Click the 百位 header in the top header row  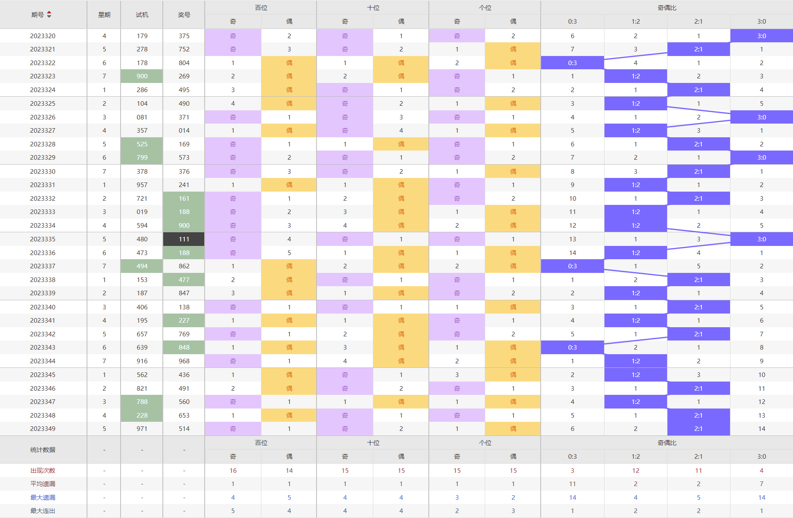pos(261,7)
